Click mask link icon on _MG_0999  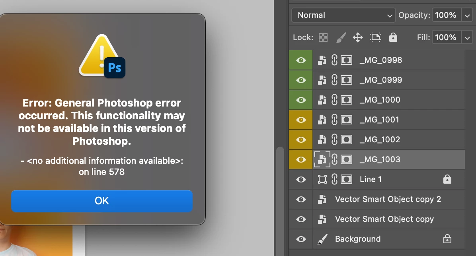click(334, 80)
